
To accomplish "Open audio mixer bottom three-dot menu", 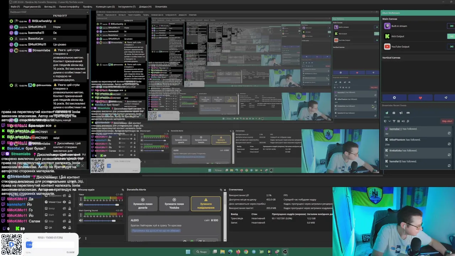I will click(x=86, y=238).
